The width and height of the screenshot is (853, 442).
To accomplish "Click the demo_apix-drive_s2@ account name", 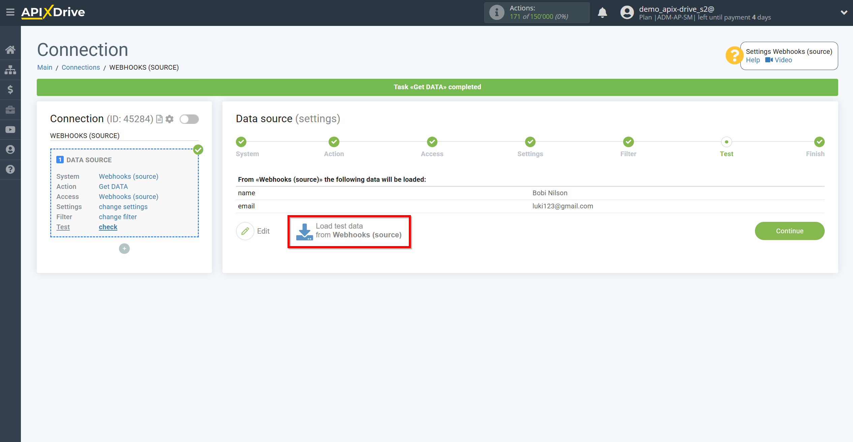I will [676, 9].
